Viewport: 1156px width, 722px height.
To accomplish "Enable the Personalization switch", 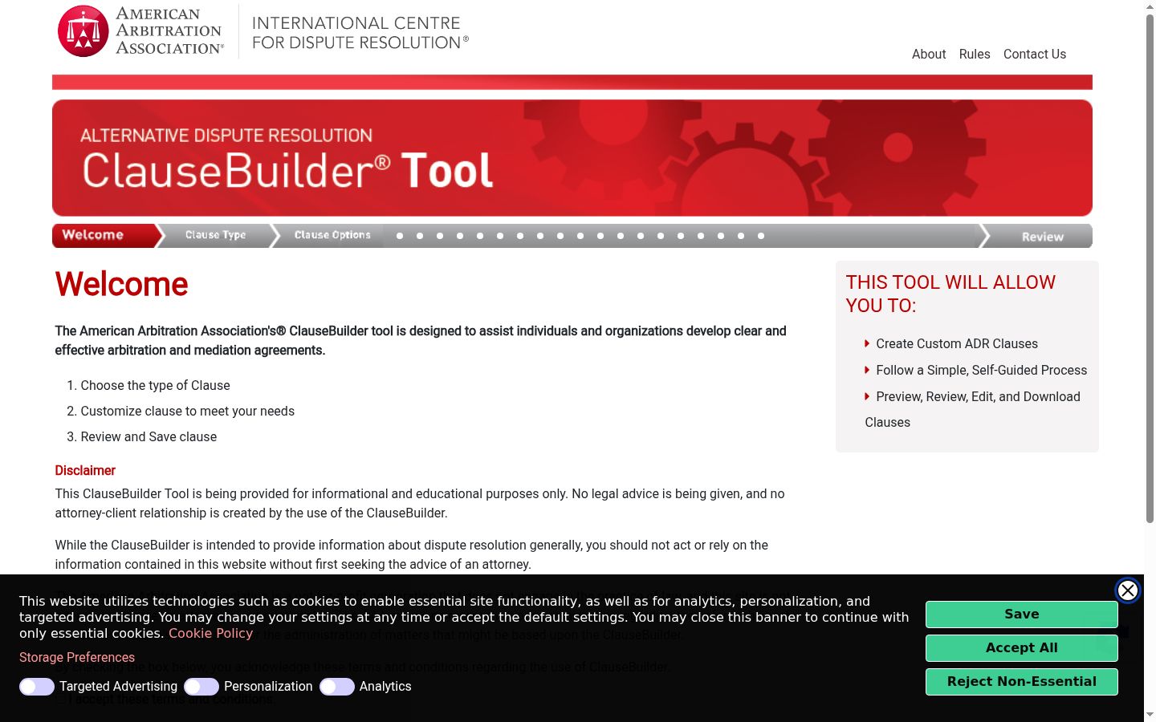I will coord(201,687).
